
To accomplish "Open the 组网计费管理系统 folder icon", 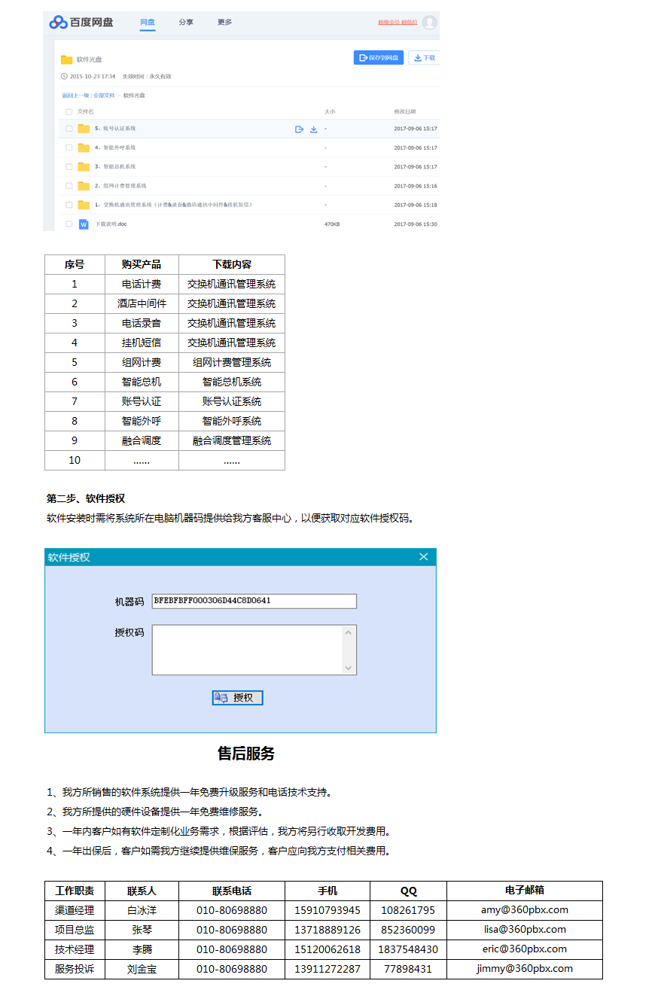I will [84, 186].
